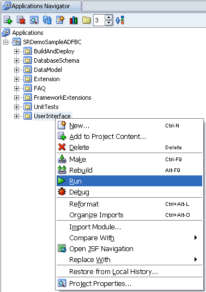Click the Find magnifier toolbar icon
Viewport: 206px width, 292px height.
tap(34, 20)
